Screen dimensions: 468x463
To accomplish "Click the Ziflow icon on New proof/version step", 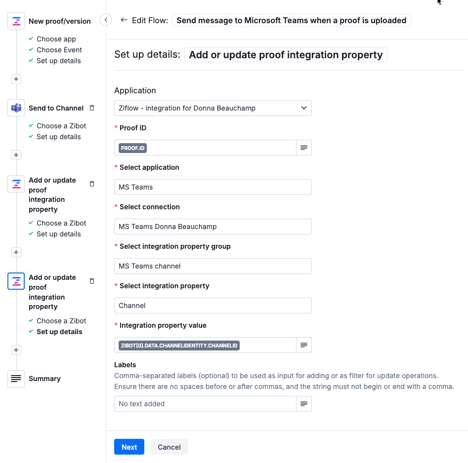I will coord(15,21).
